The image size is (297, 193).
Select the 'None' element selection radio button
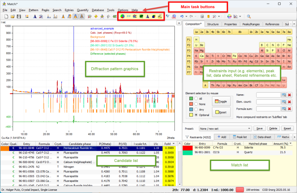coord(195,104)
